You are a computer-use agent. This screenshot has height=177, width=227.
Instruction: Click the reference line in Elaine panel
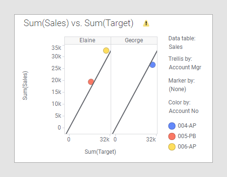(x=88, y=93)
